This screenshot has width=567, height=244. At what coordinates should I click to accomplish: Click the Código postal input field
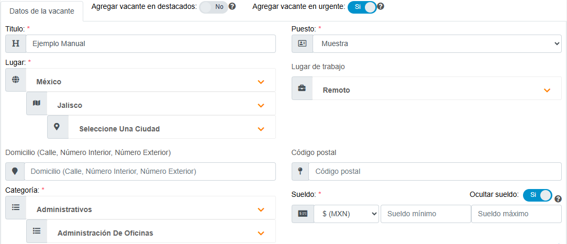click(x=435, y=171)
